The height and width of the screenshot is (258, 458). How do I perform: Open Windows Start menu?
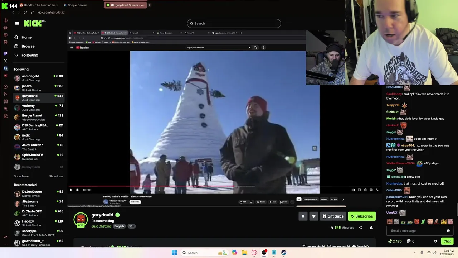tap(174, 253)
